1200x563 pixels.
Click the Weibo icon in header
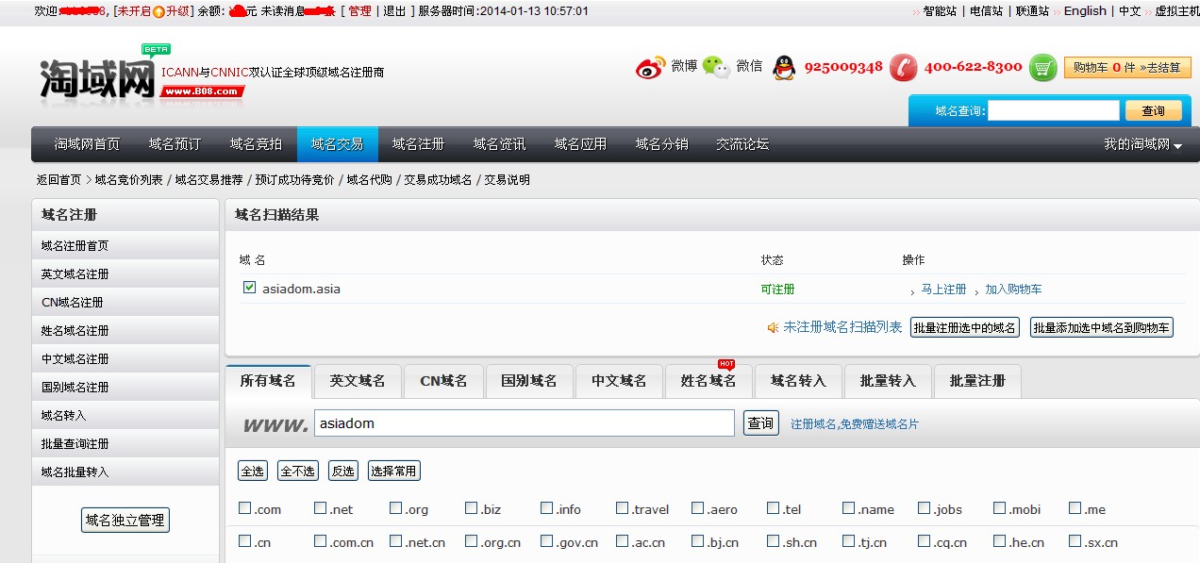650,67
